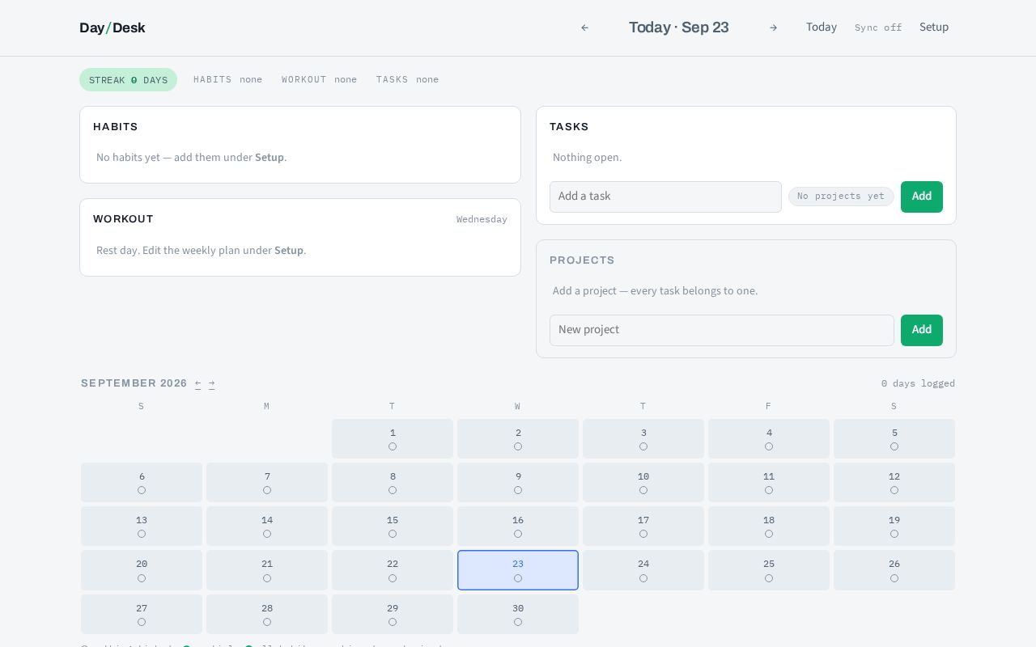Screen dimensions: 1036x647
Task: Go to the next day arrow
Action: click(773, 27)
